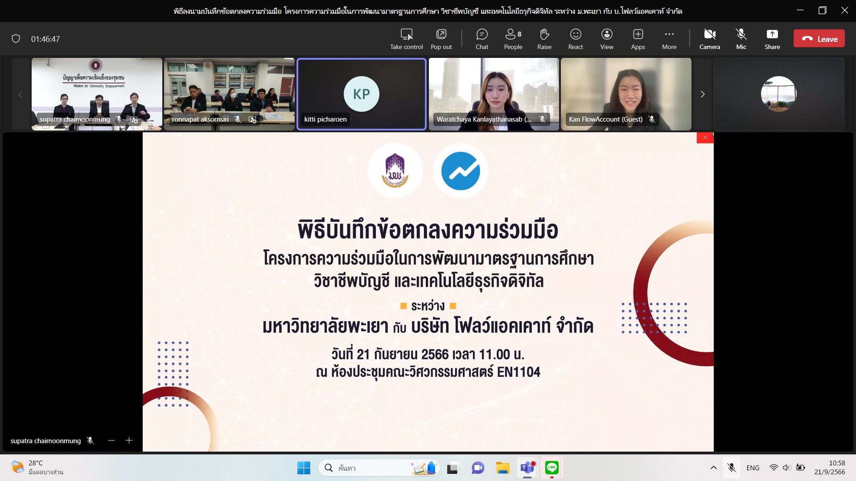This screenshot has height=481, width=856.
Task: Click University of Phayao logo on slide
Action: pos(395,171)
